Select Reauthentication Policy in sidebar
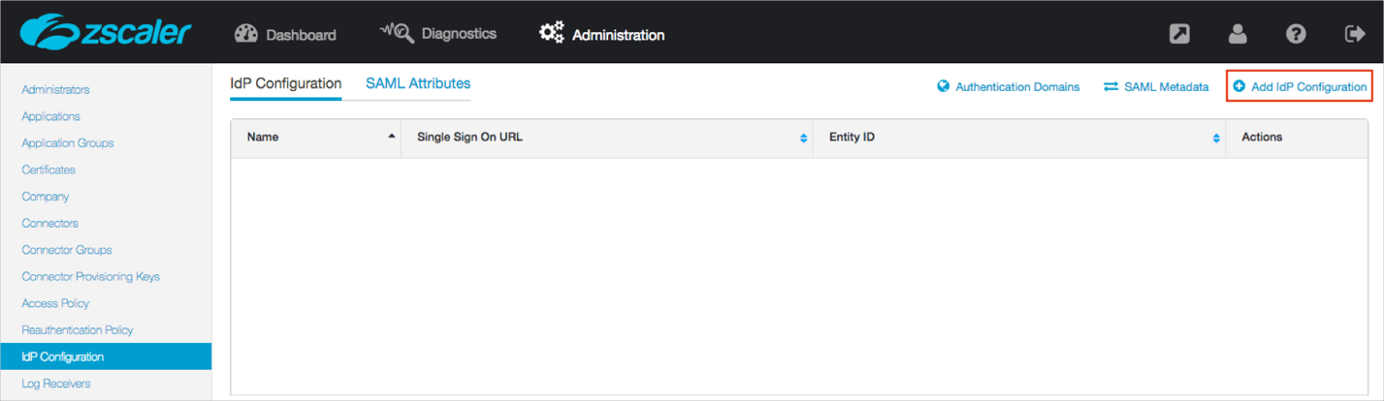1384x401 pixels. pos(78,330)
